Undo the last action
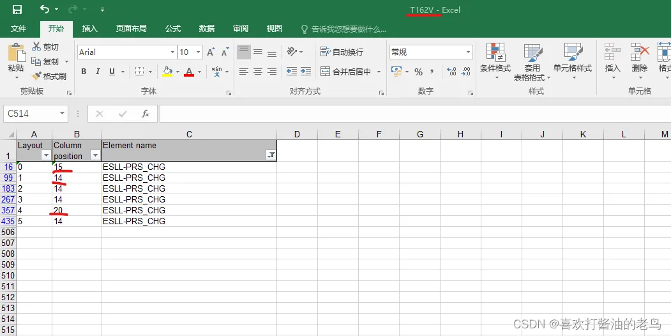Image resolution: width=671 pixels, height=336 pixels. pos(45,10)
